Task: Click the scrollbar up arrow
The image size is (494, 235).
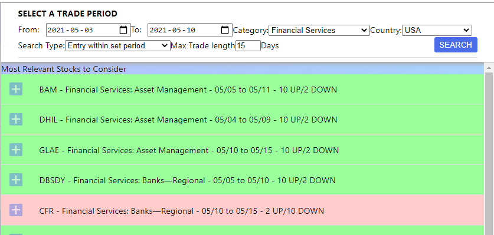Action: pos(489,68)
